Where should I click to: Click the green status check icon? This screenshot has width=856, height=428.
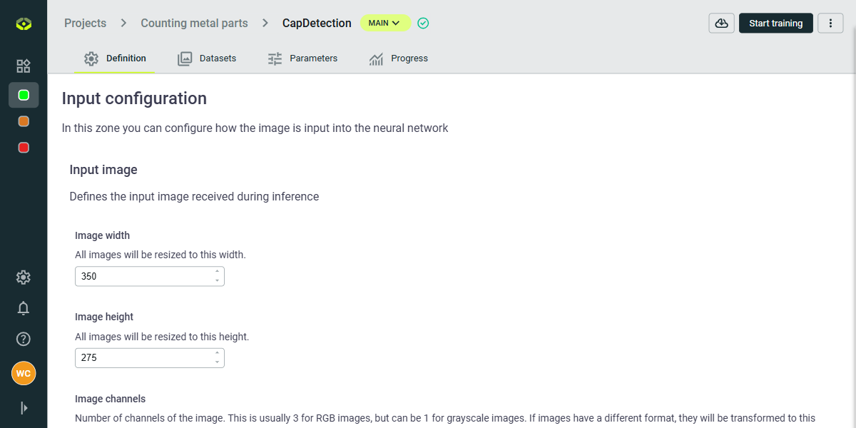423,24
